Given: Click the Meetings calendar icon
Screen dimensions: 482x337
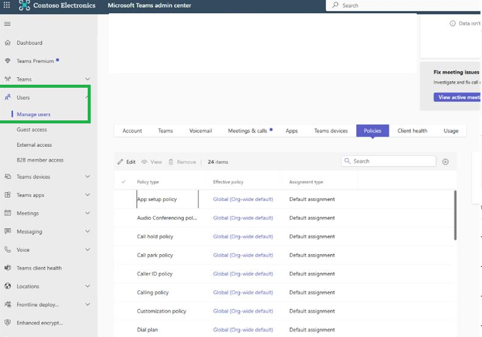Looking at the screenshot, I should (8, 213).
